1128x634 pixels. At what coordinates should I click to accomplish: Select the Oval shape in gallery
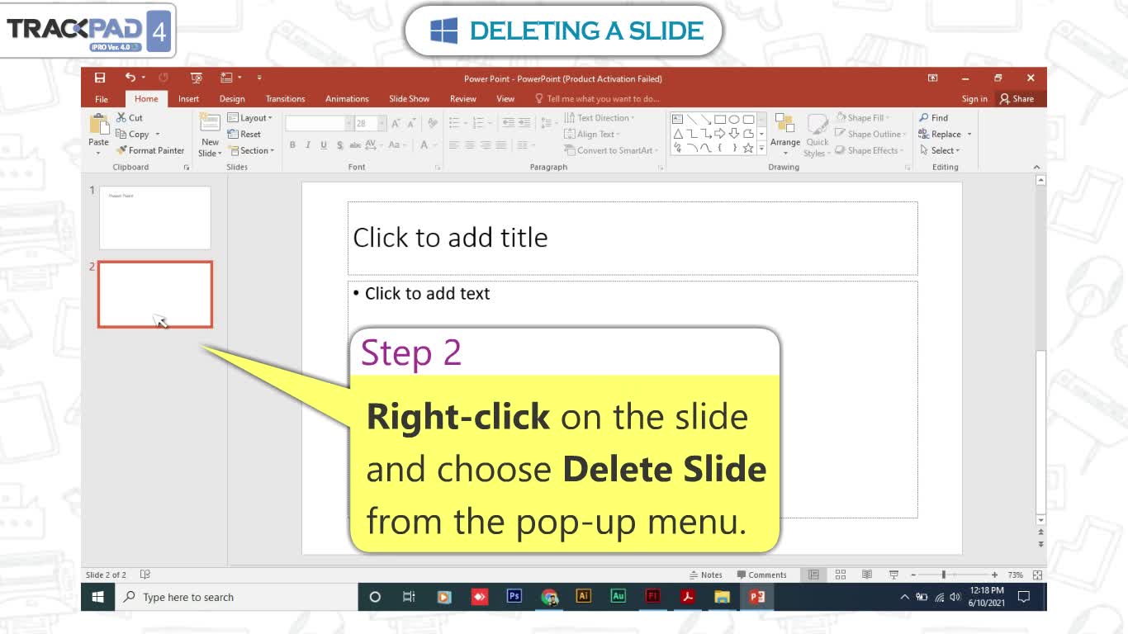pos(733,119)
